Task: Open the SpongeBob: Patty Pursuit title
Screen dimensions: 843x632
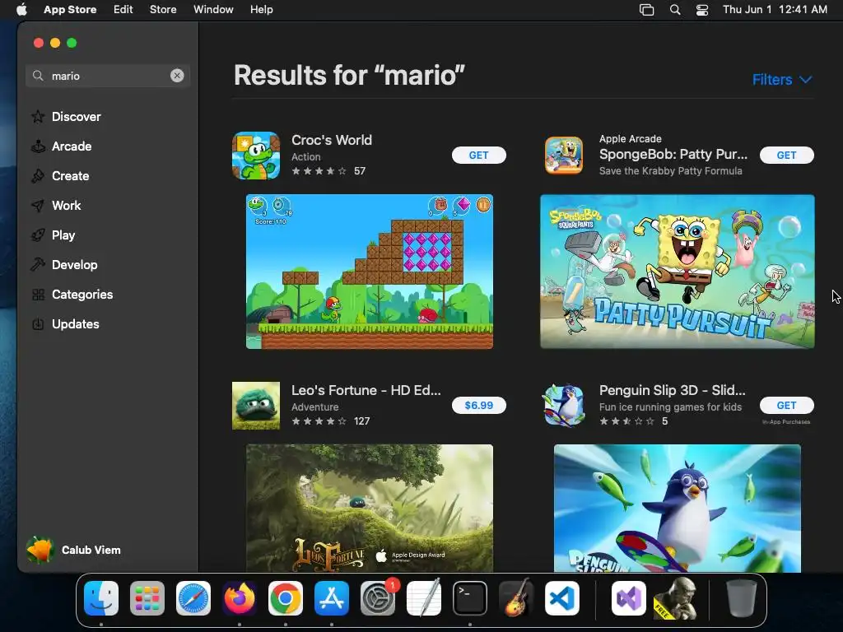Action: (x=673, y=154)
